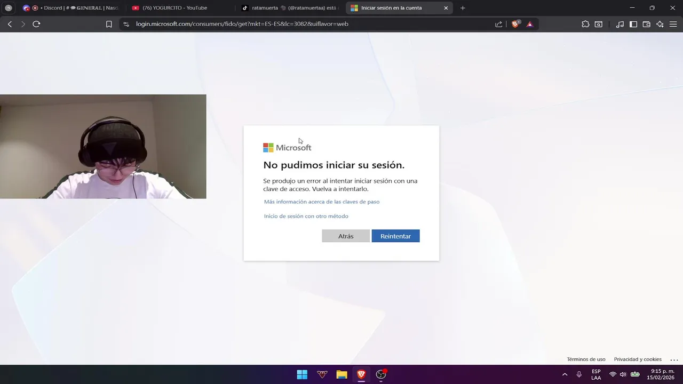
Task: Open a new tab with plus button
Action: [x=463, y=8]
